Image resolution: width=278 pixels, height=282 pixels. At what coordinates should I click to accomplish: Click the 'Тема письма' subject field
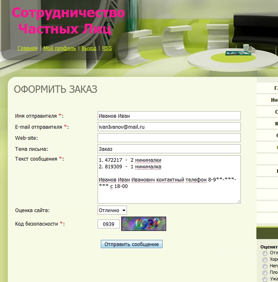click(x=169, y=149)
